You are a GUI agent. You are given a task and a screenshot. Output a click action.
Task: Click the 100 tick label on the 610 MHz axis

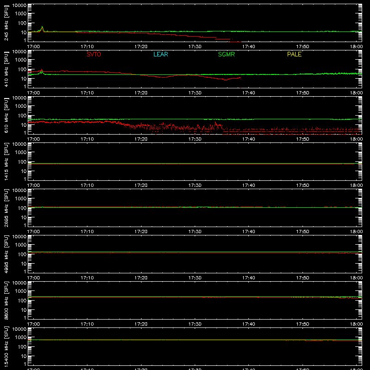tap(22, 116)
